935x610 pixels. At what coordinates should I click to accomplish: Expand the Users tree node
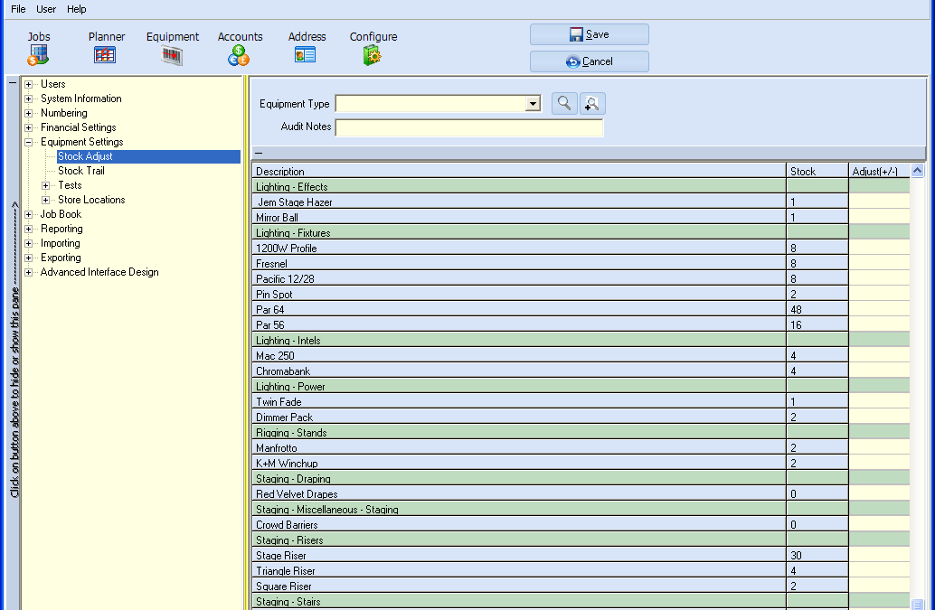pos(29,85)
